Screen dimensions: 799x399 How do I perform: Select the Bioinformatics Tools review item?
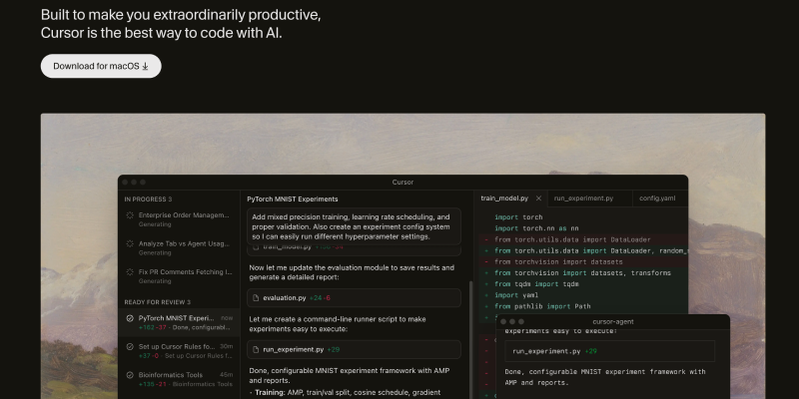pyautogui.click(x=179, y=379)
